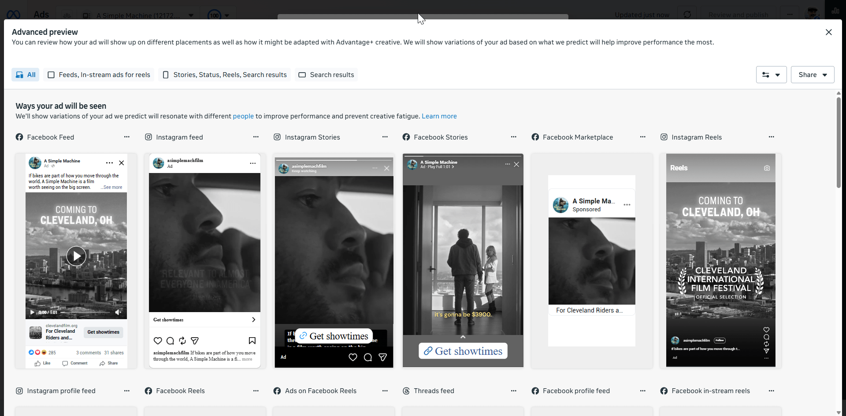Send the Instagram feed ad via share icon
The width and height of the screenshot is (846, 416).
coord(195,341)
